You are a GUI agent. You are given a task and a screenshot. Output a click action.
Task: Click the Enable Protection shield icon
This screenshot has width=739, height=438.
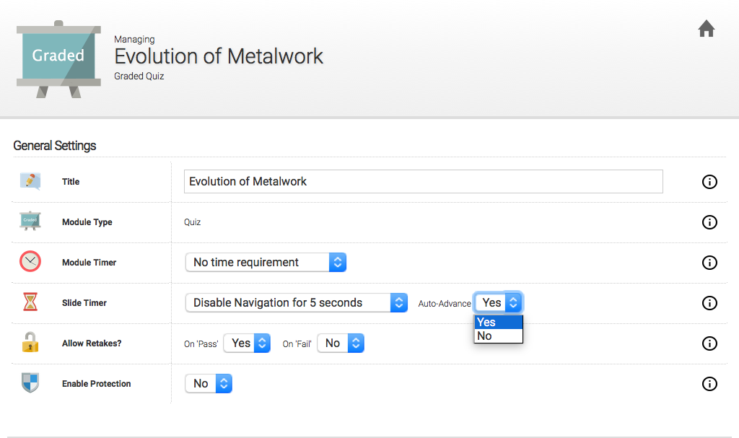click(30, 383)
